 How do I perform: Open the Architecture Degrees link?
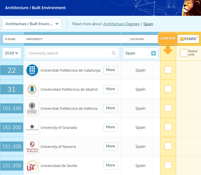coord(121,24)
